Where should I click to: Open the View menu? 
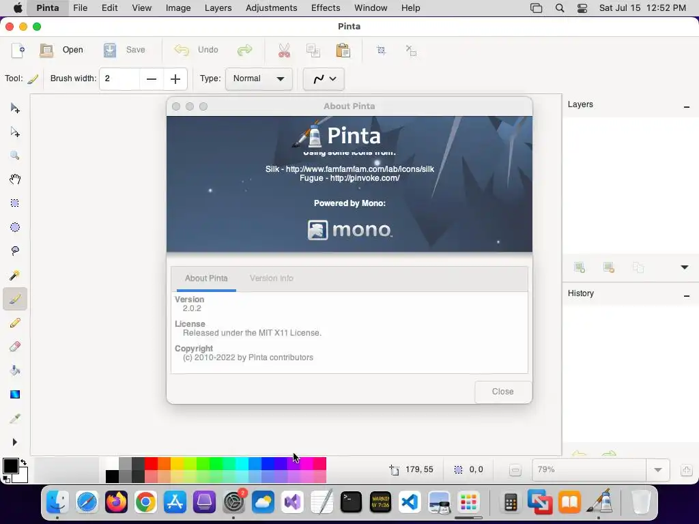tap(142, 8)
